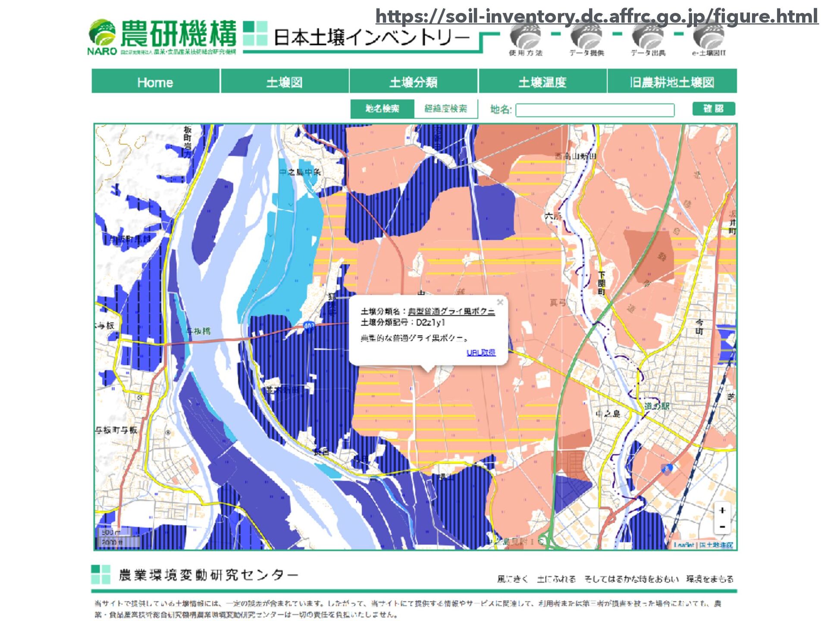Click the 地名 search input field
This screenshot has height=621, width=828.
pyautogui.click(x=595, y=110)
